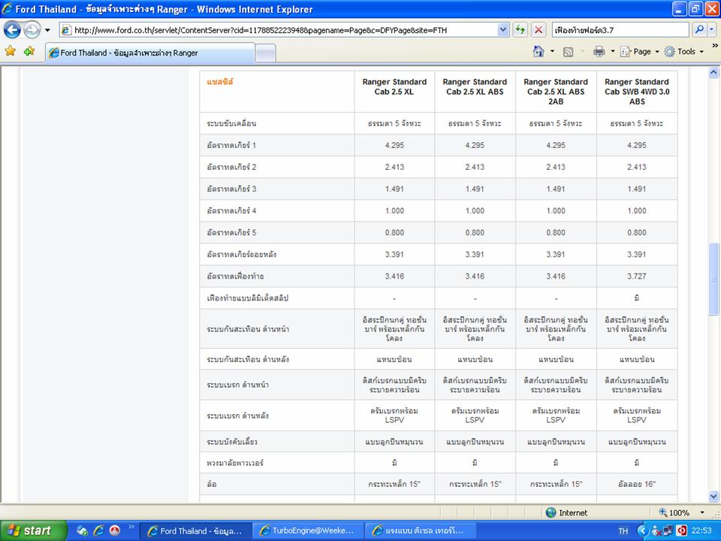Expand the address bar URL dropdown

[503, 30]
